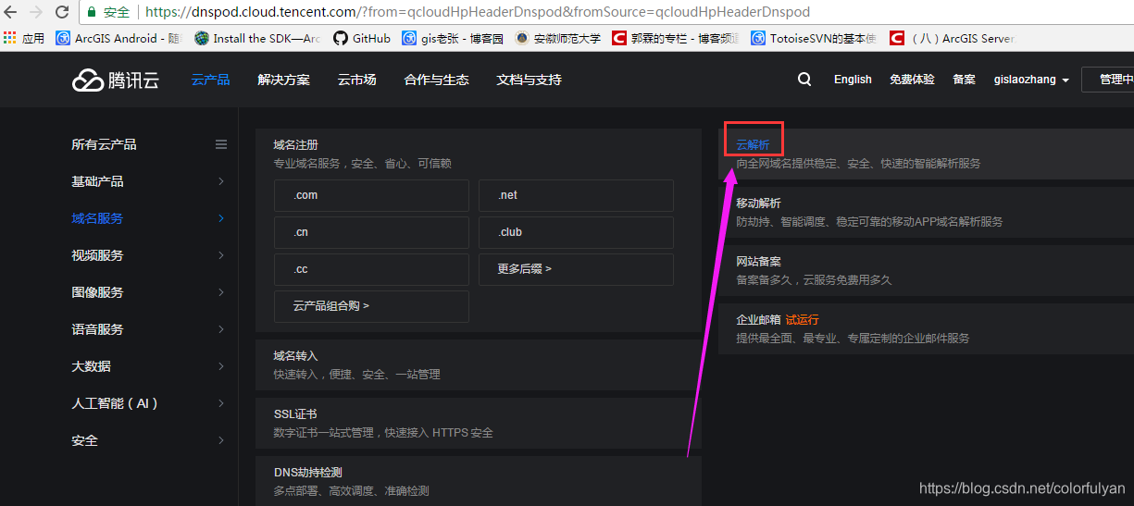Expand 人工智能（AI） category chevron
Viewport: 1134px width, 506px height.
[x=221, y=403]
